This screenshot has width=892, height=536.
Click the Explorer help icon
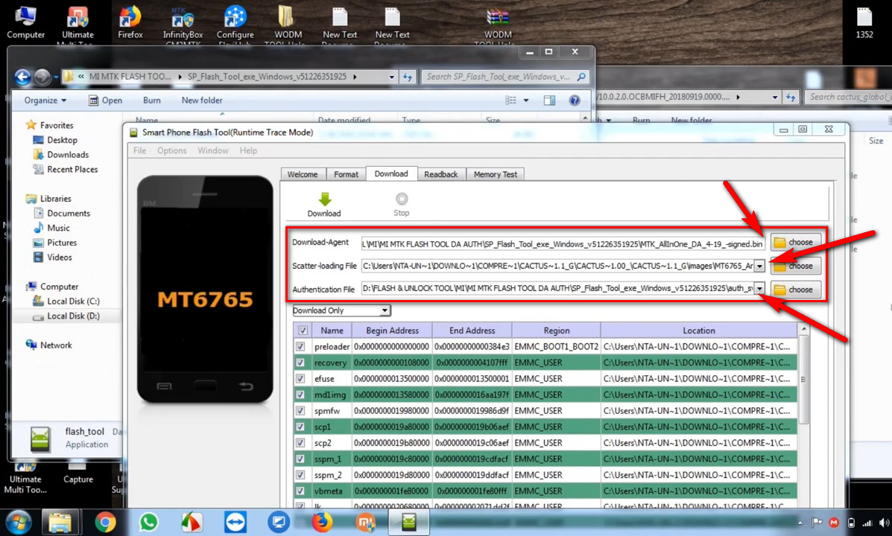575,100
